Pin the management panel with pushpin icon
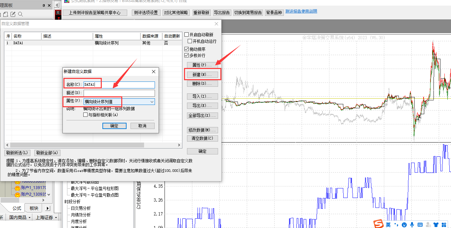 click(44, 5)
